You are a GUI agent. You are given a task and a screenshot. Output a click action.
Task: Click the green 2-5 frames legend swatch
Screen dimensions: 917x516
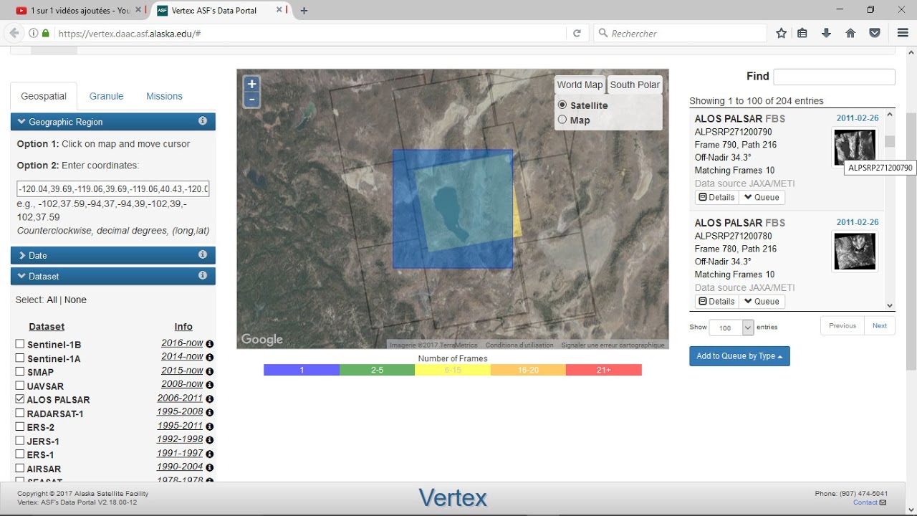point(377,370)
